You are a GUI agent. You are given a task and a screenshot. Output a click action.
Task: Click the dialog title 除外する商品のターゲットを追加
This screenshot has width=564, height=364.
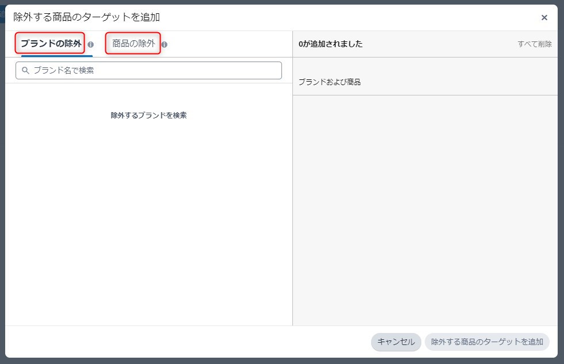coord(86,17)
